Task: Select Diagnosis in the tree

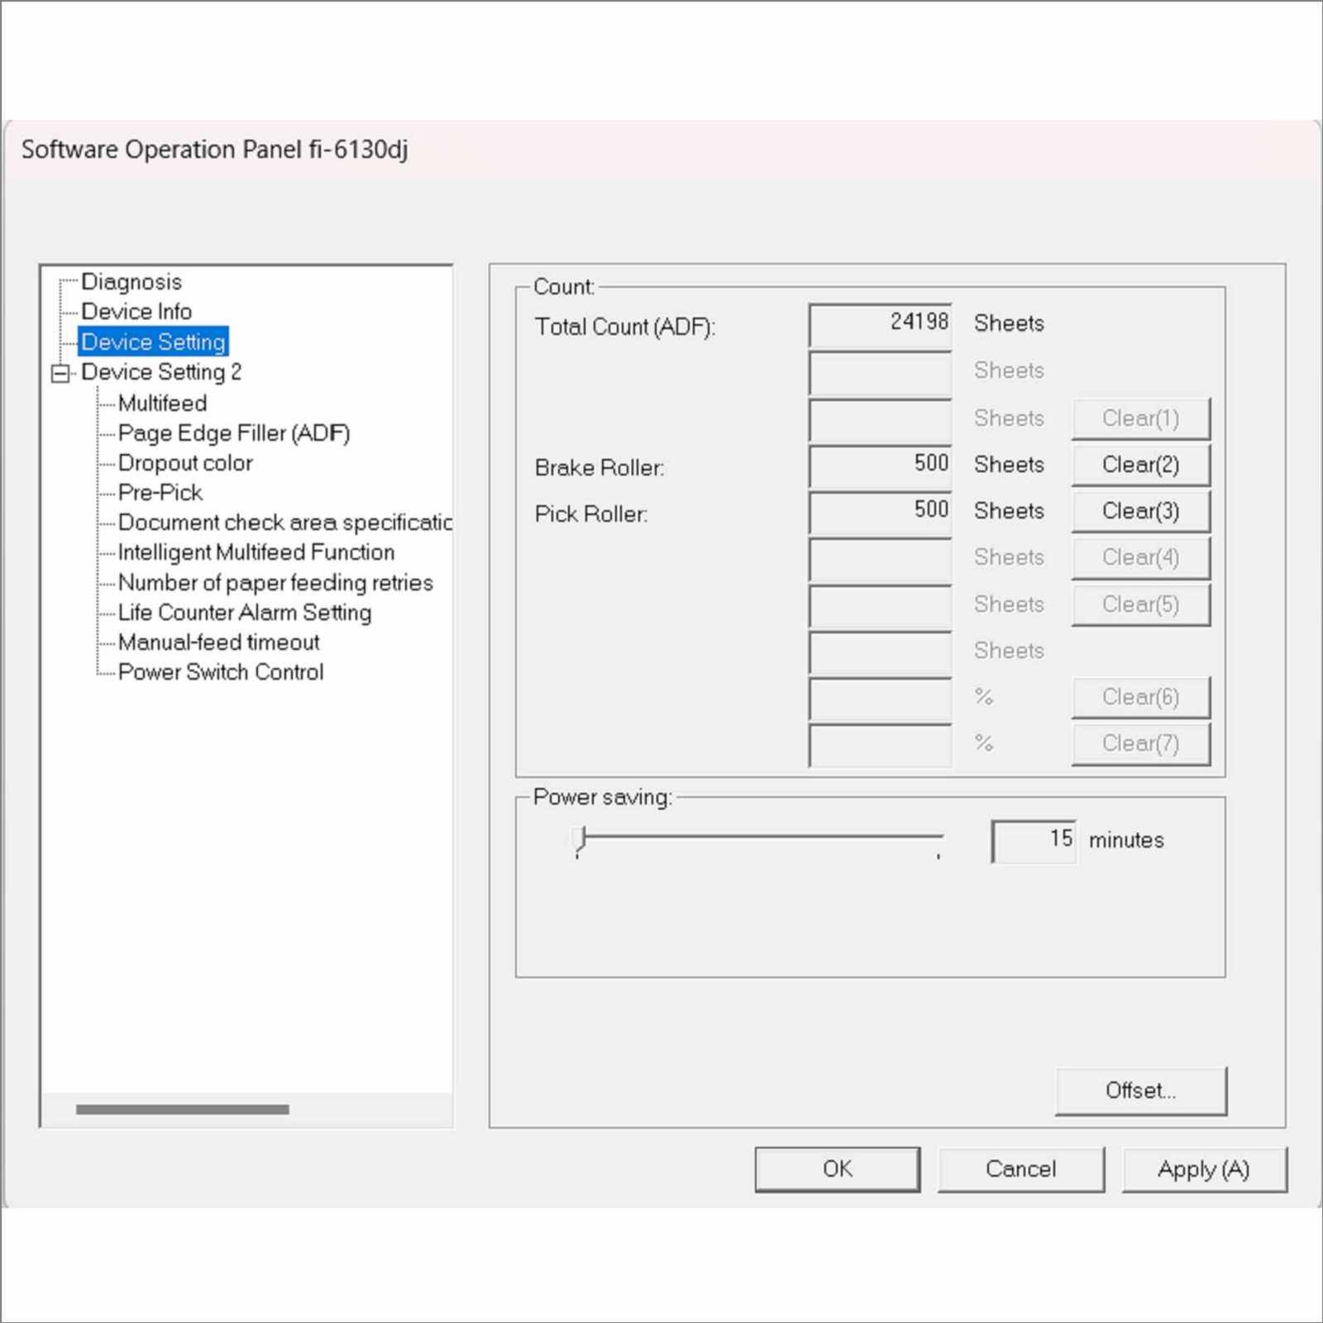Action: pyautogui.click(x=131, y=282)
